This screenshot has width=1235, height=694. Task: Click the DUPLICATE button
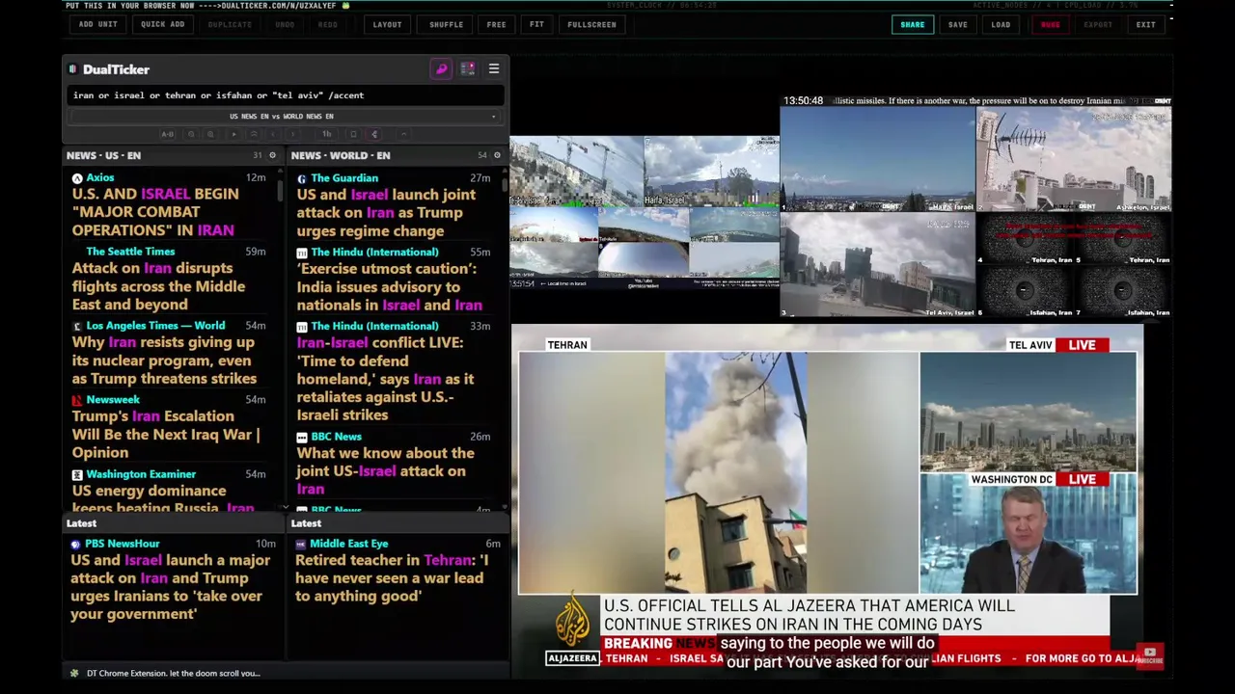coord(230,24)
